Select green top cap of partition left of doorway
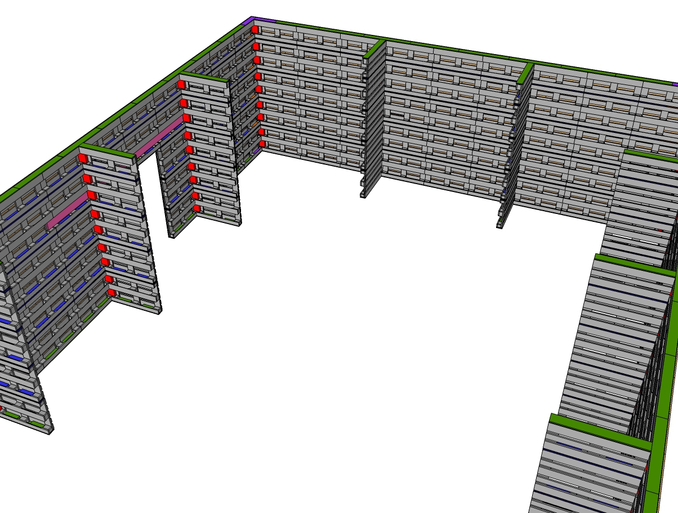 click(107, 150)
